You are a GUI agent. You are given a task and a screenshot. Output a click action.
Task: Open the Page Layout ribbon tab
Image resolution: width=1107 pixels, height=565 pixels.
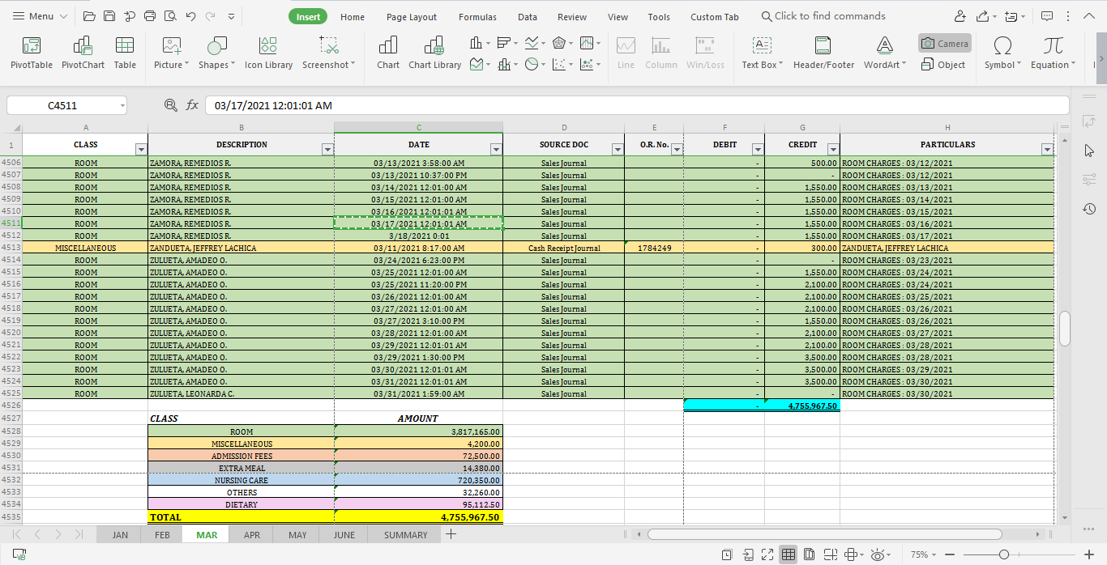412,17
